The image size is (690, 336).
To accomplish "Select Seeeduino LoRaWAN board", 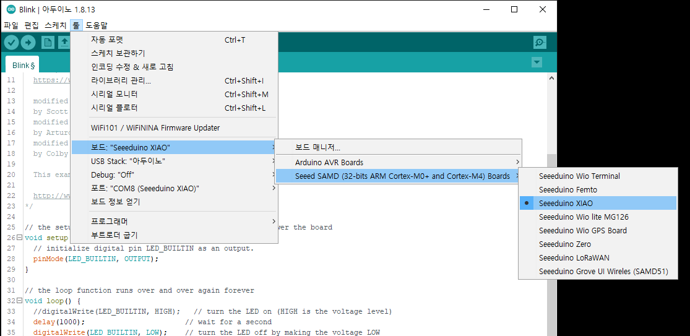I will [598, 257].
